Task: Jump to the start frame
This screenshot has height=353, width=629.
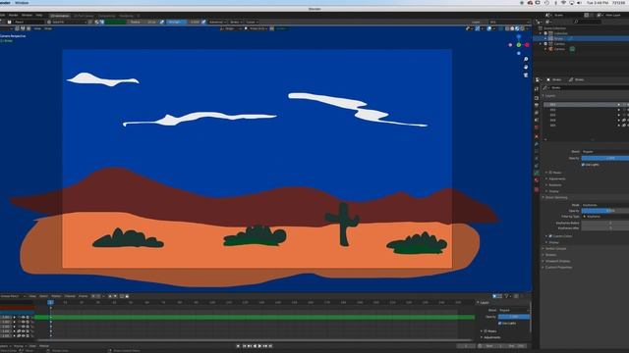Action: [x=245, y=346]
